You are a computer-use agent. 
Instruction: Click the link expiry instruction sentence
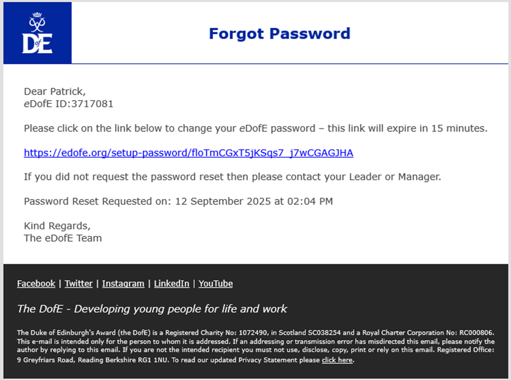pos(255,129)
